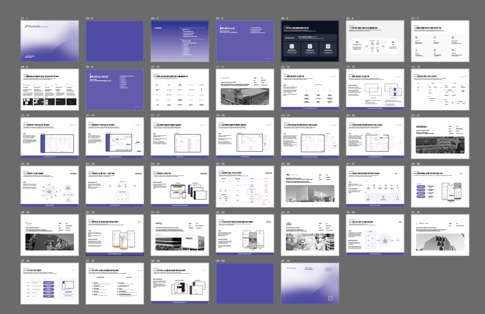Open slide 11 with the factory building photo
Viewport: 485px width, 314px height.
coord(244,89)
